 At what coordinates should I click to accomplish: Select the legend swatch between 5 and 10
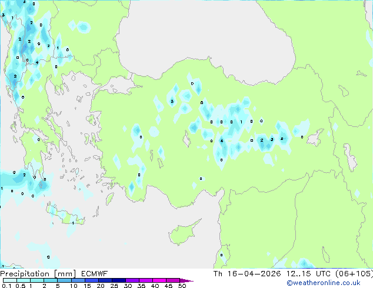64,280
